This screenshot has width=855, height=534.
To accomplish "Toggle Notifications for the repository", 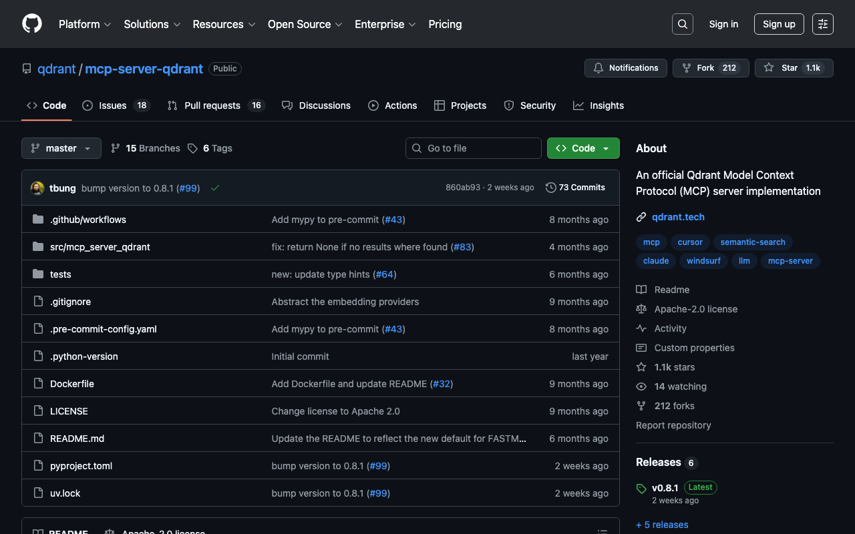I will [625, 68].
